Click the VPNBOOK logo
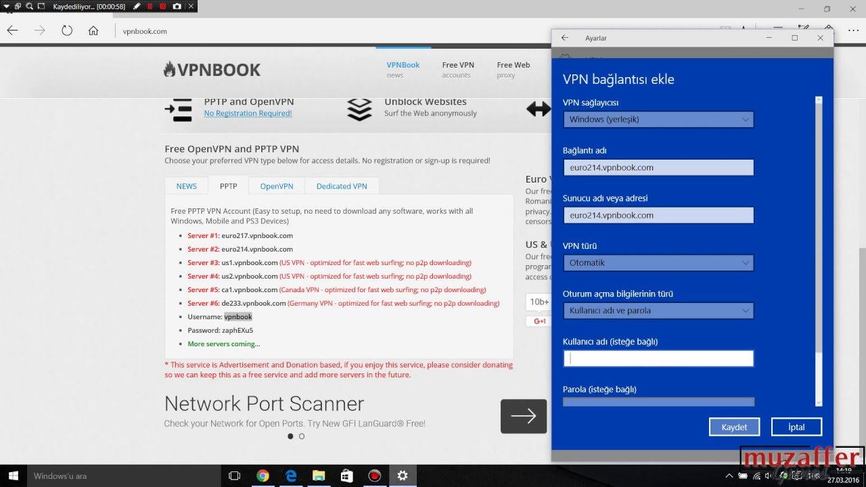866x487 pixels. pos(212,69)
